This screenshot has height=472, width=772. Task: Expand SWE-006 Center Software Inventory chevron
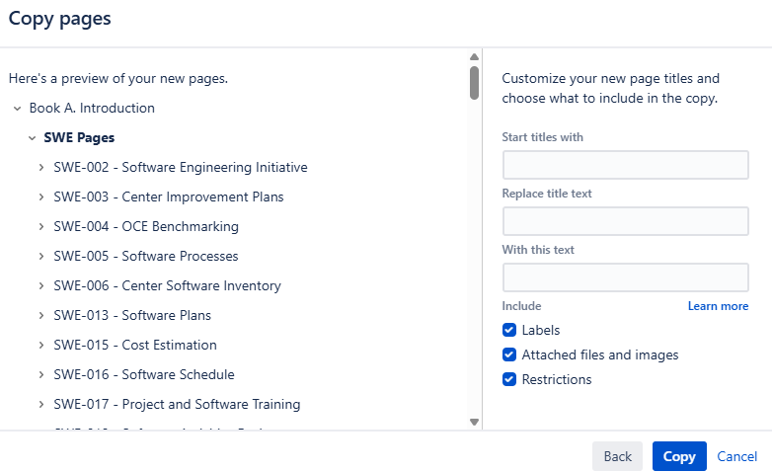(40, 286)
